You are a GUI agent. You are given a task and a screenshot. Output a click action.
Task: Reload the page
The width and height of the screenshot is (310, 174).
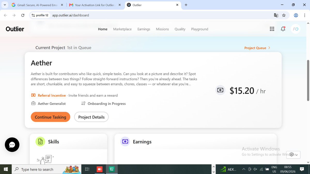(x=23, y=15)
